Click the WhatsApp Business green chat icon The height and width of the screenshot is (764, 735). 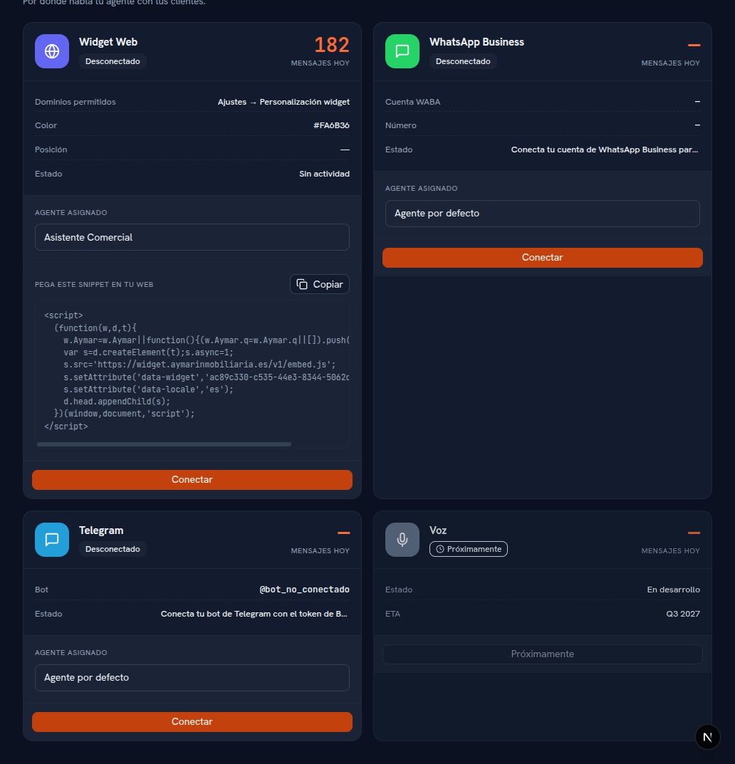(402, 51)
